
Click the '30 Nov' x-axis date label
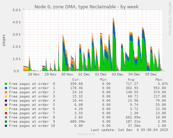(x=67, y=74)
